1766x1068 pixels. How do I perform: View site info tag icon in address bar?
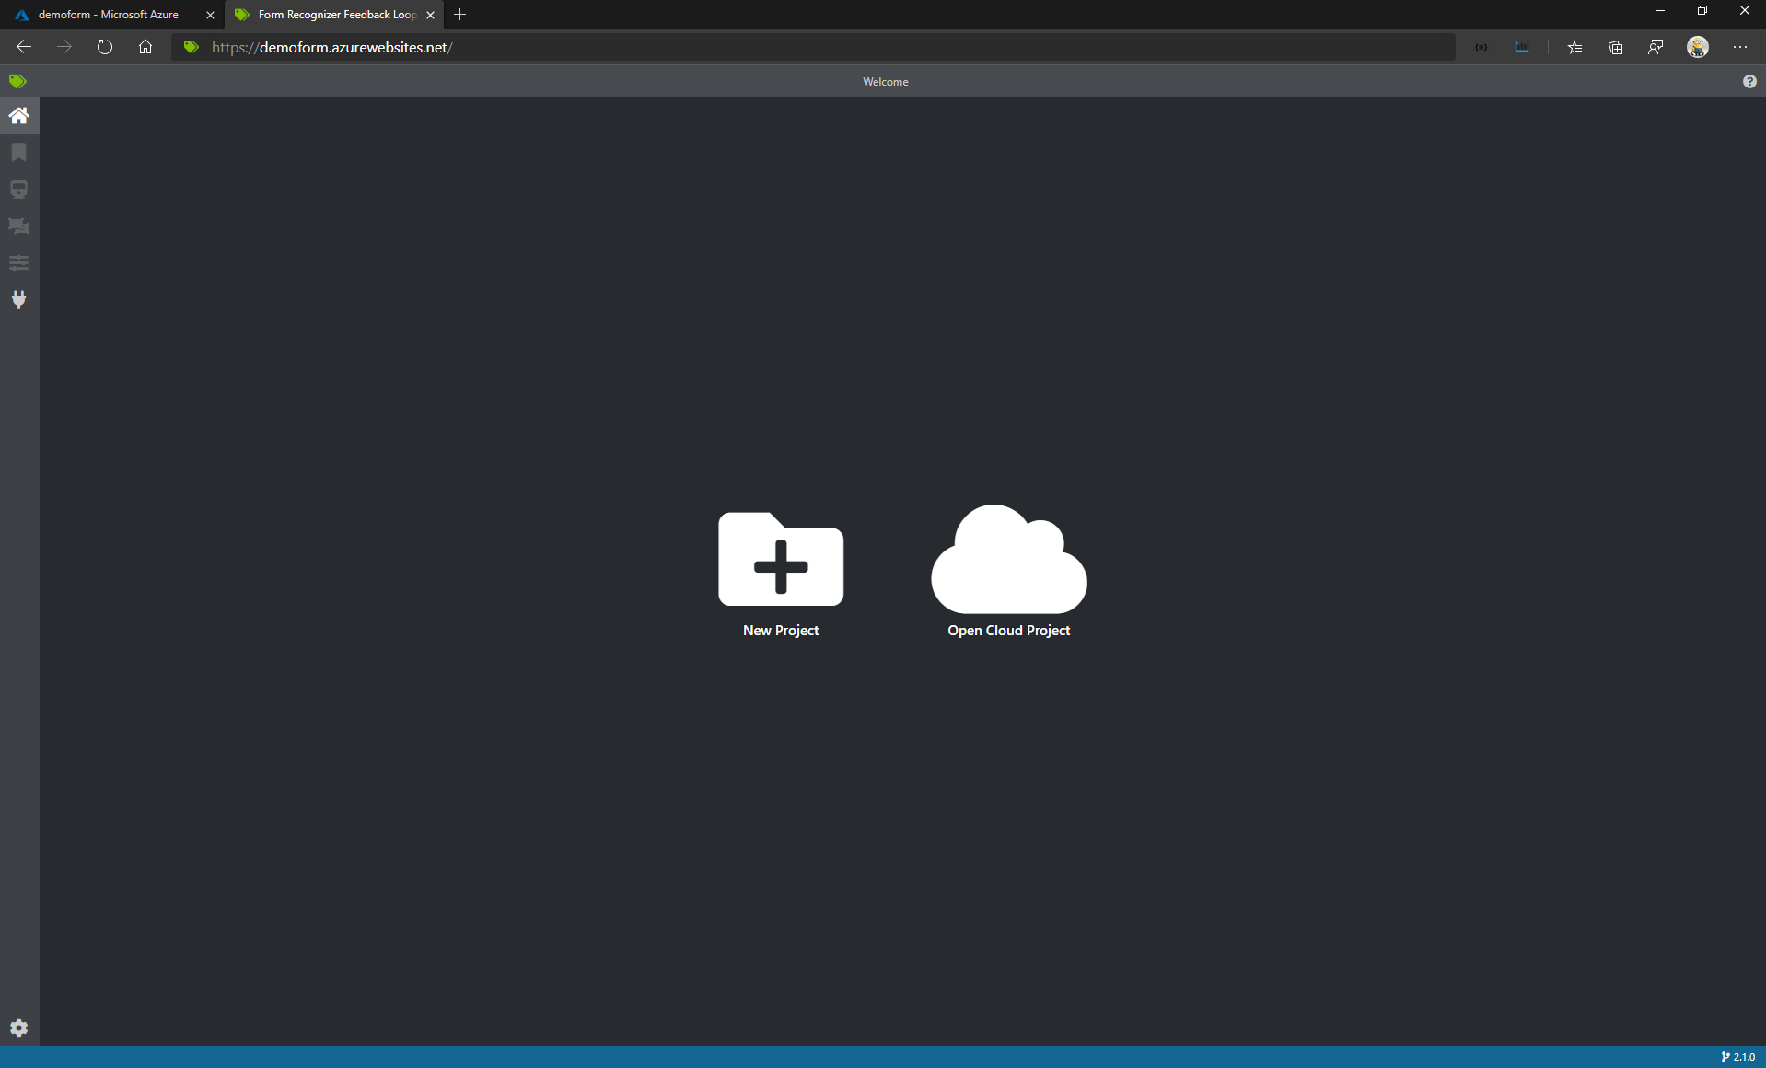coord(192,47)
